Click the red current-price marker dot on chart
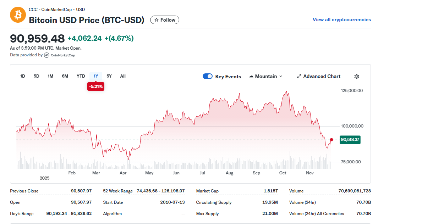 tap(331, 140)
